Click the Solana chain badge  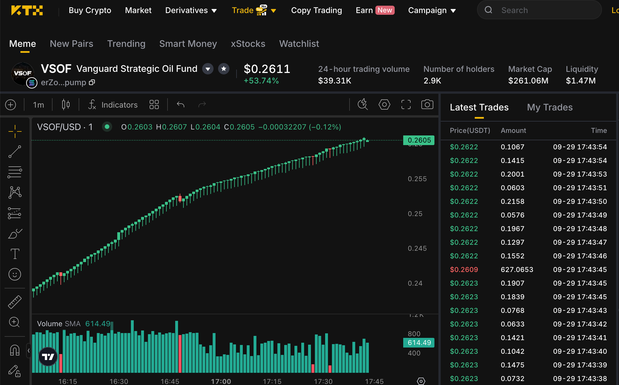click(32, 83)
